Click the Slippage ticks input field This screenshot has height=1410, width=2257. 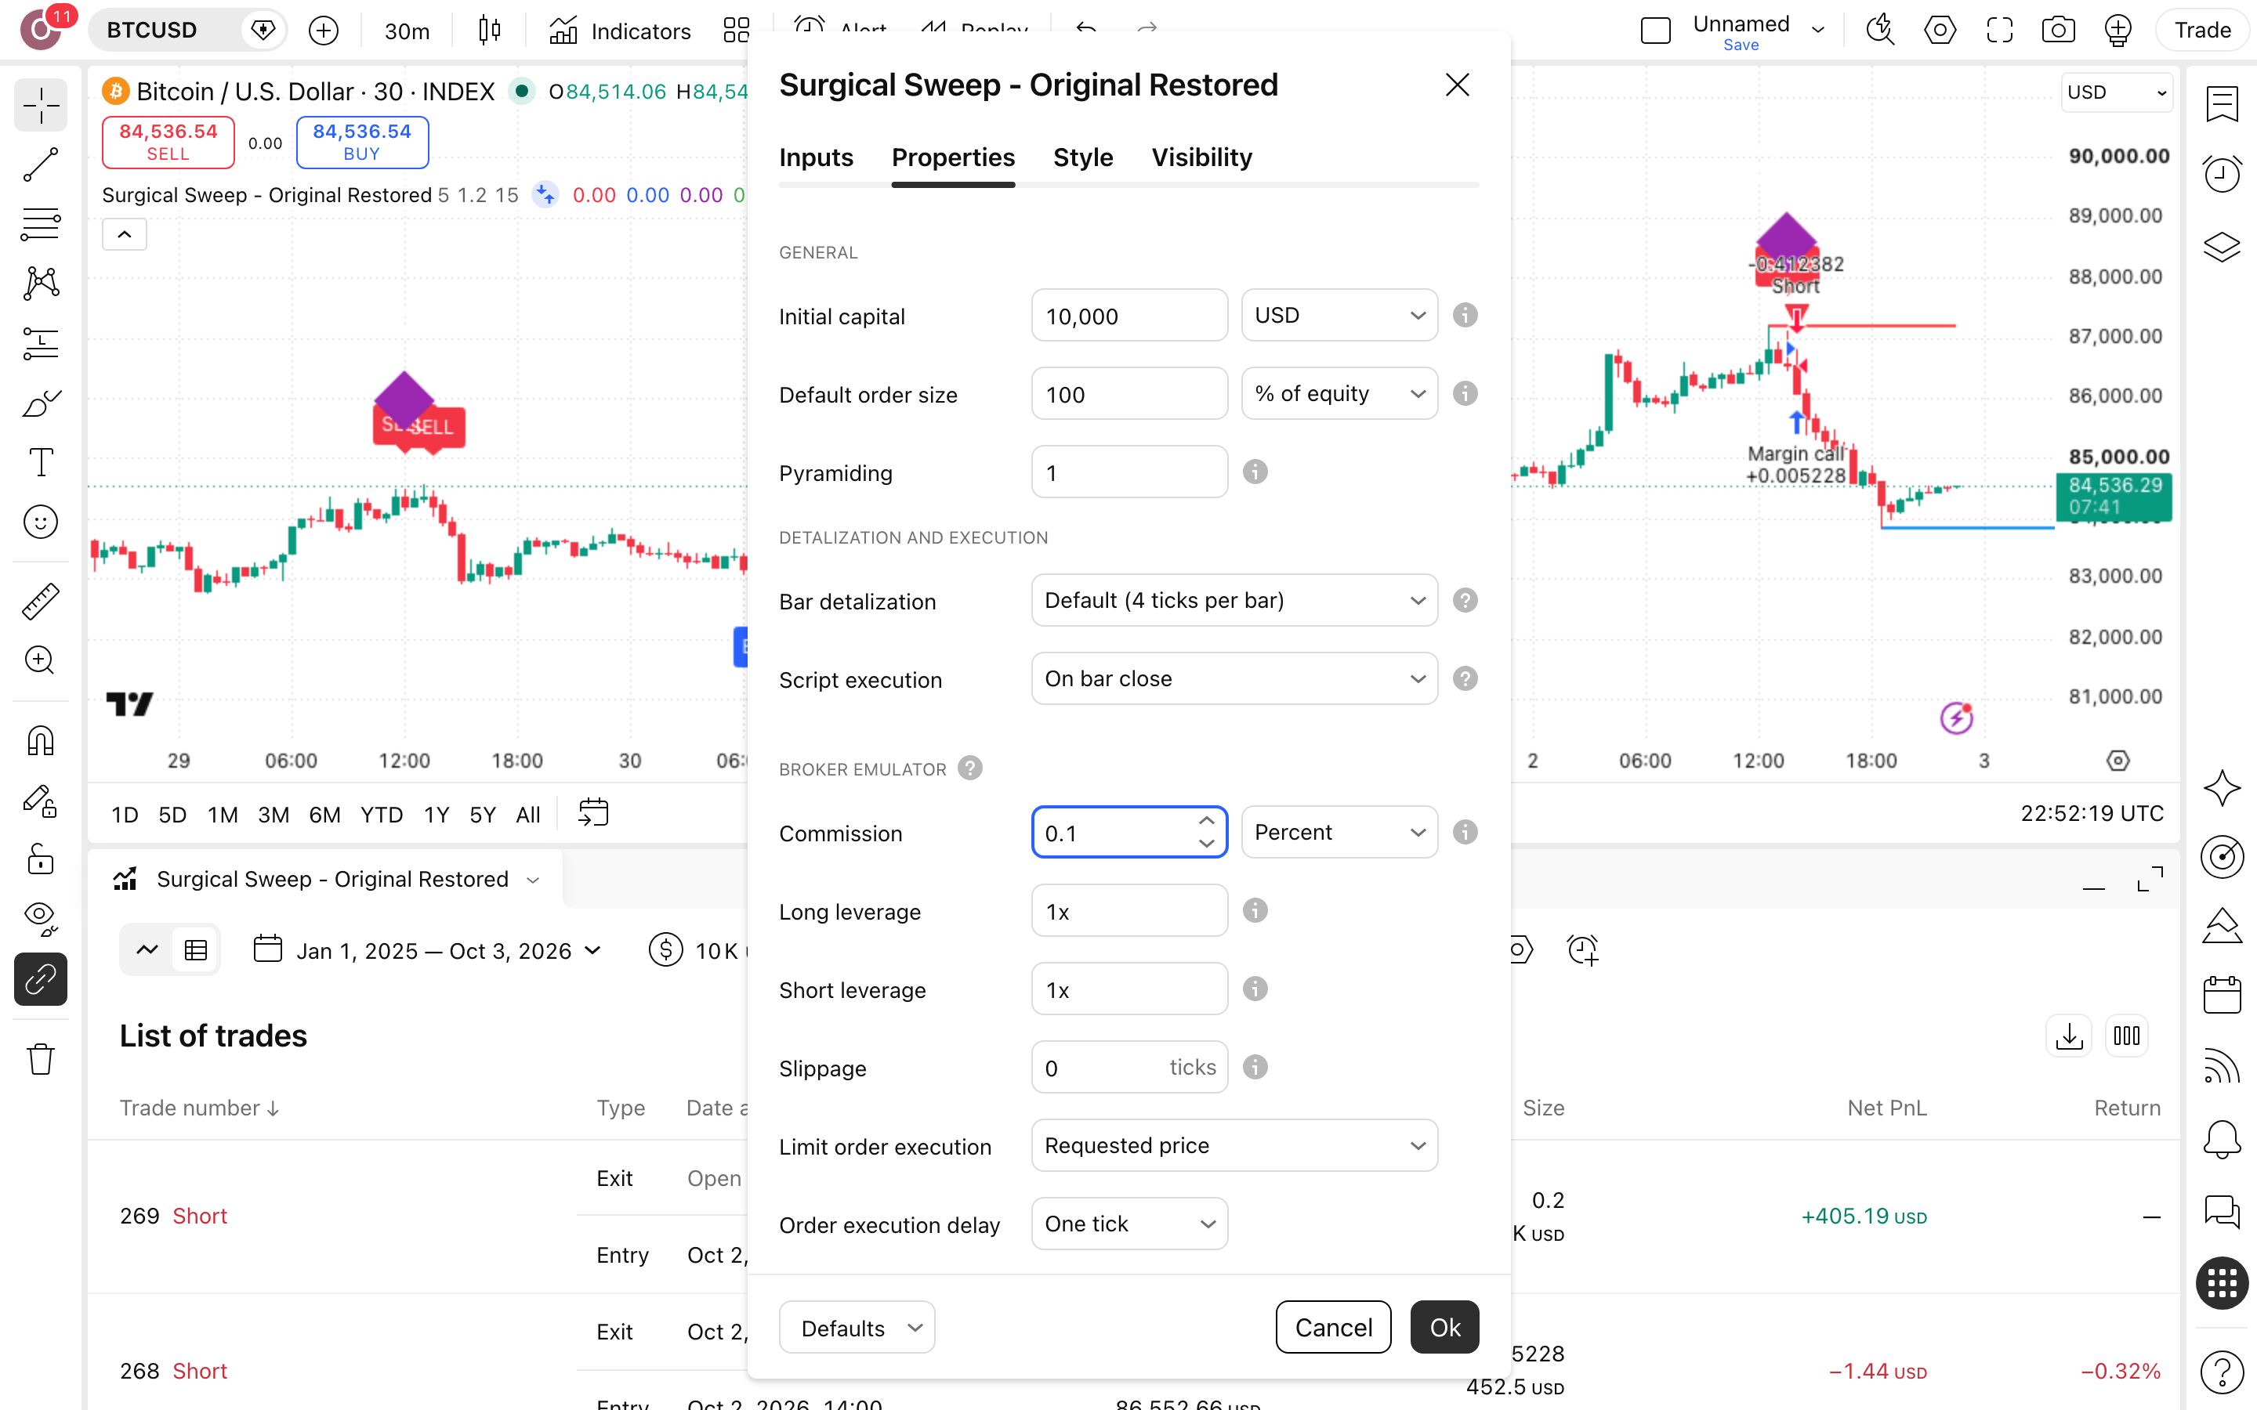click(x=1129, y=1068)
